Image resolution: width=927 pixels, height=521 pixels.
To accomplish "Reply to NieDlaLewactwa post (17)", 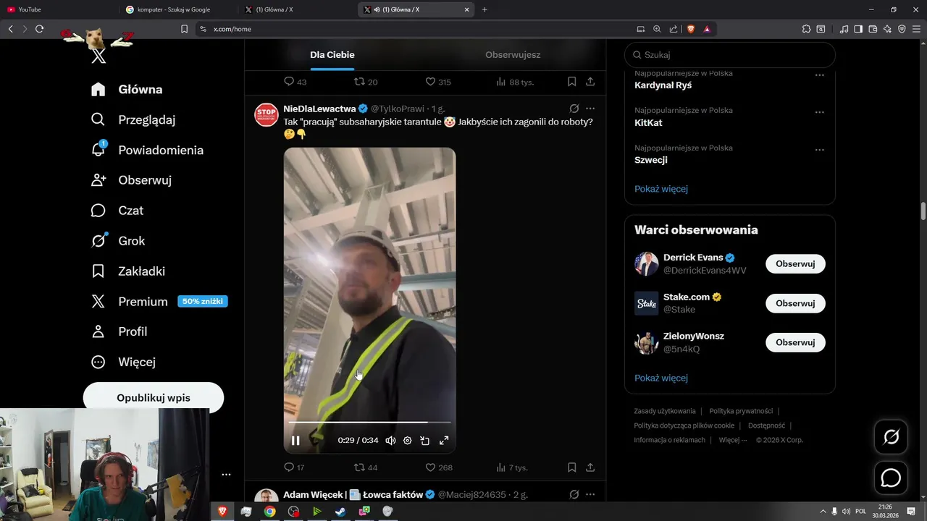I will point(294,467).
